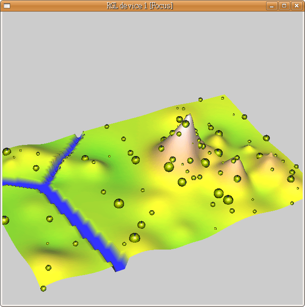Screen dimensions: 305x307
Task: Click the peak of the tallest pink mountain
Action: 189,115
